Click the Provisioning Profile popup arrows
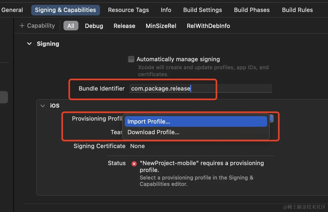The height and width of the screenshot is (212, 328). point(271,119)
